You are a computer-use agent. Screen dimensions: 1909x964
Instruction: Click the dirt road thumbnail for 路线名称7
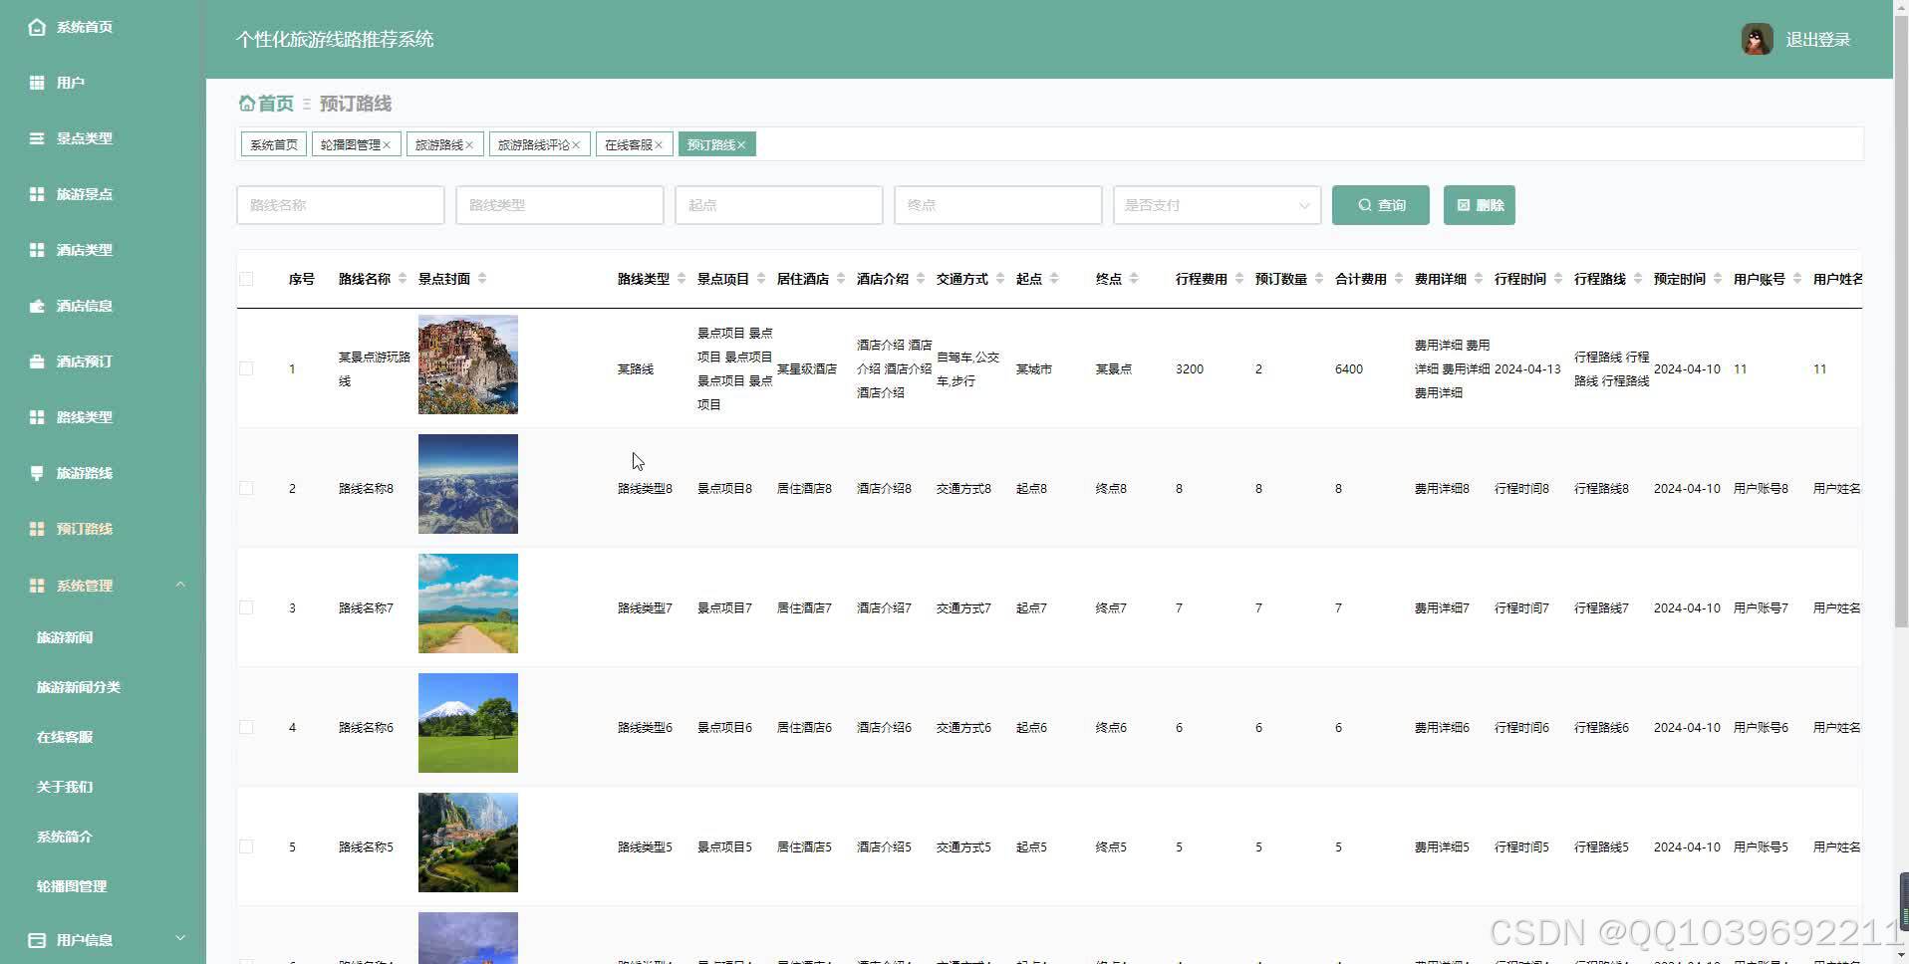pyautogui.click(x=468, y=603)
